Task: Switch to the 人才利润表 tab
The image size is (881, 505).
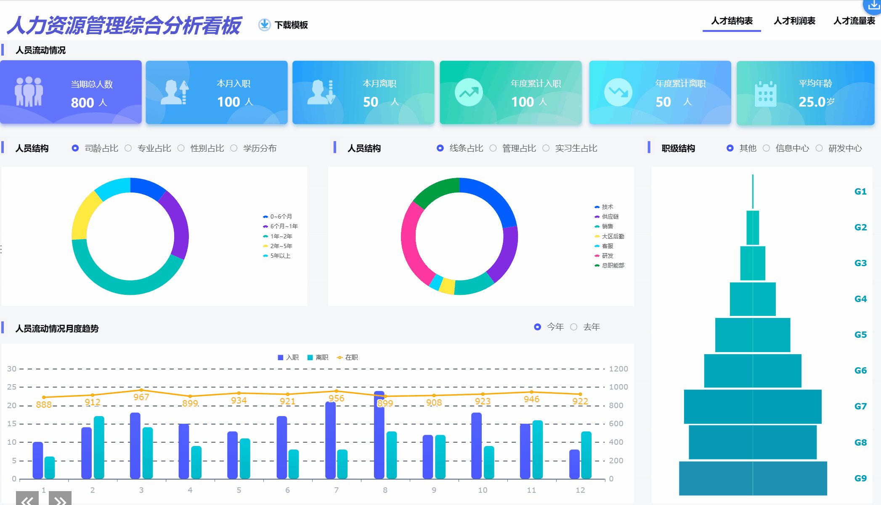Action: pyautogui.click(x=794, y=21)
